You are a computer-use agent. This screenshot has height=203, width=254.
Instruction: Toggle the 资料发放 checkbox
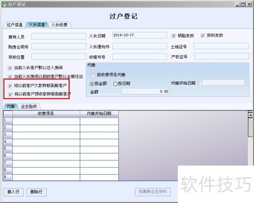pyautogui.click(x=203, y=35)
